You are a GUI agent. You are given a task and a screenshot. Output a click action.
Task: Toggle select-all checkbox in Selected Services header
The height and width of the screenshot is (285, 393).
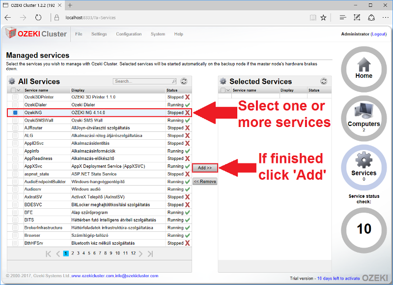click(223, 90)
